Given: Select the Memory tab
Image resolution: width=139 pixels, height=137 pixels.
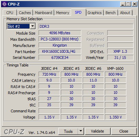Looking at the screenshot, I should (x=62, y=13).
